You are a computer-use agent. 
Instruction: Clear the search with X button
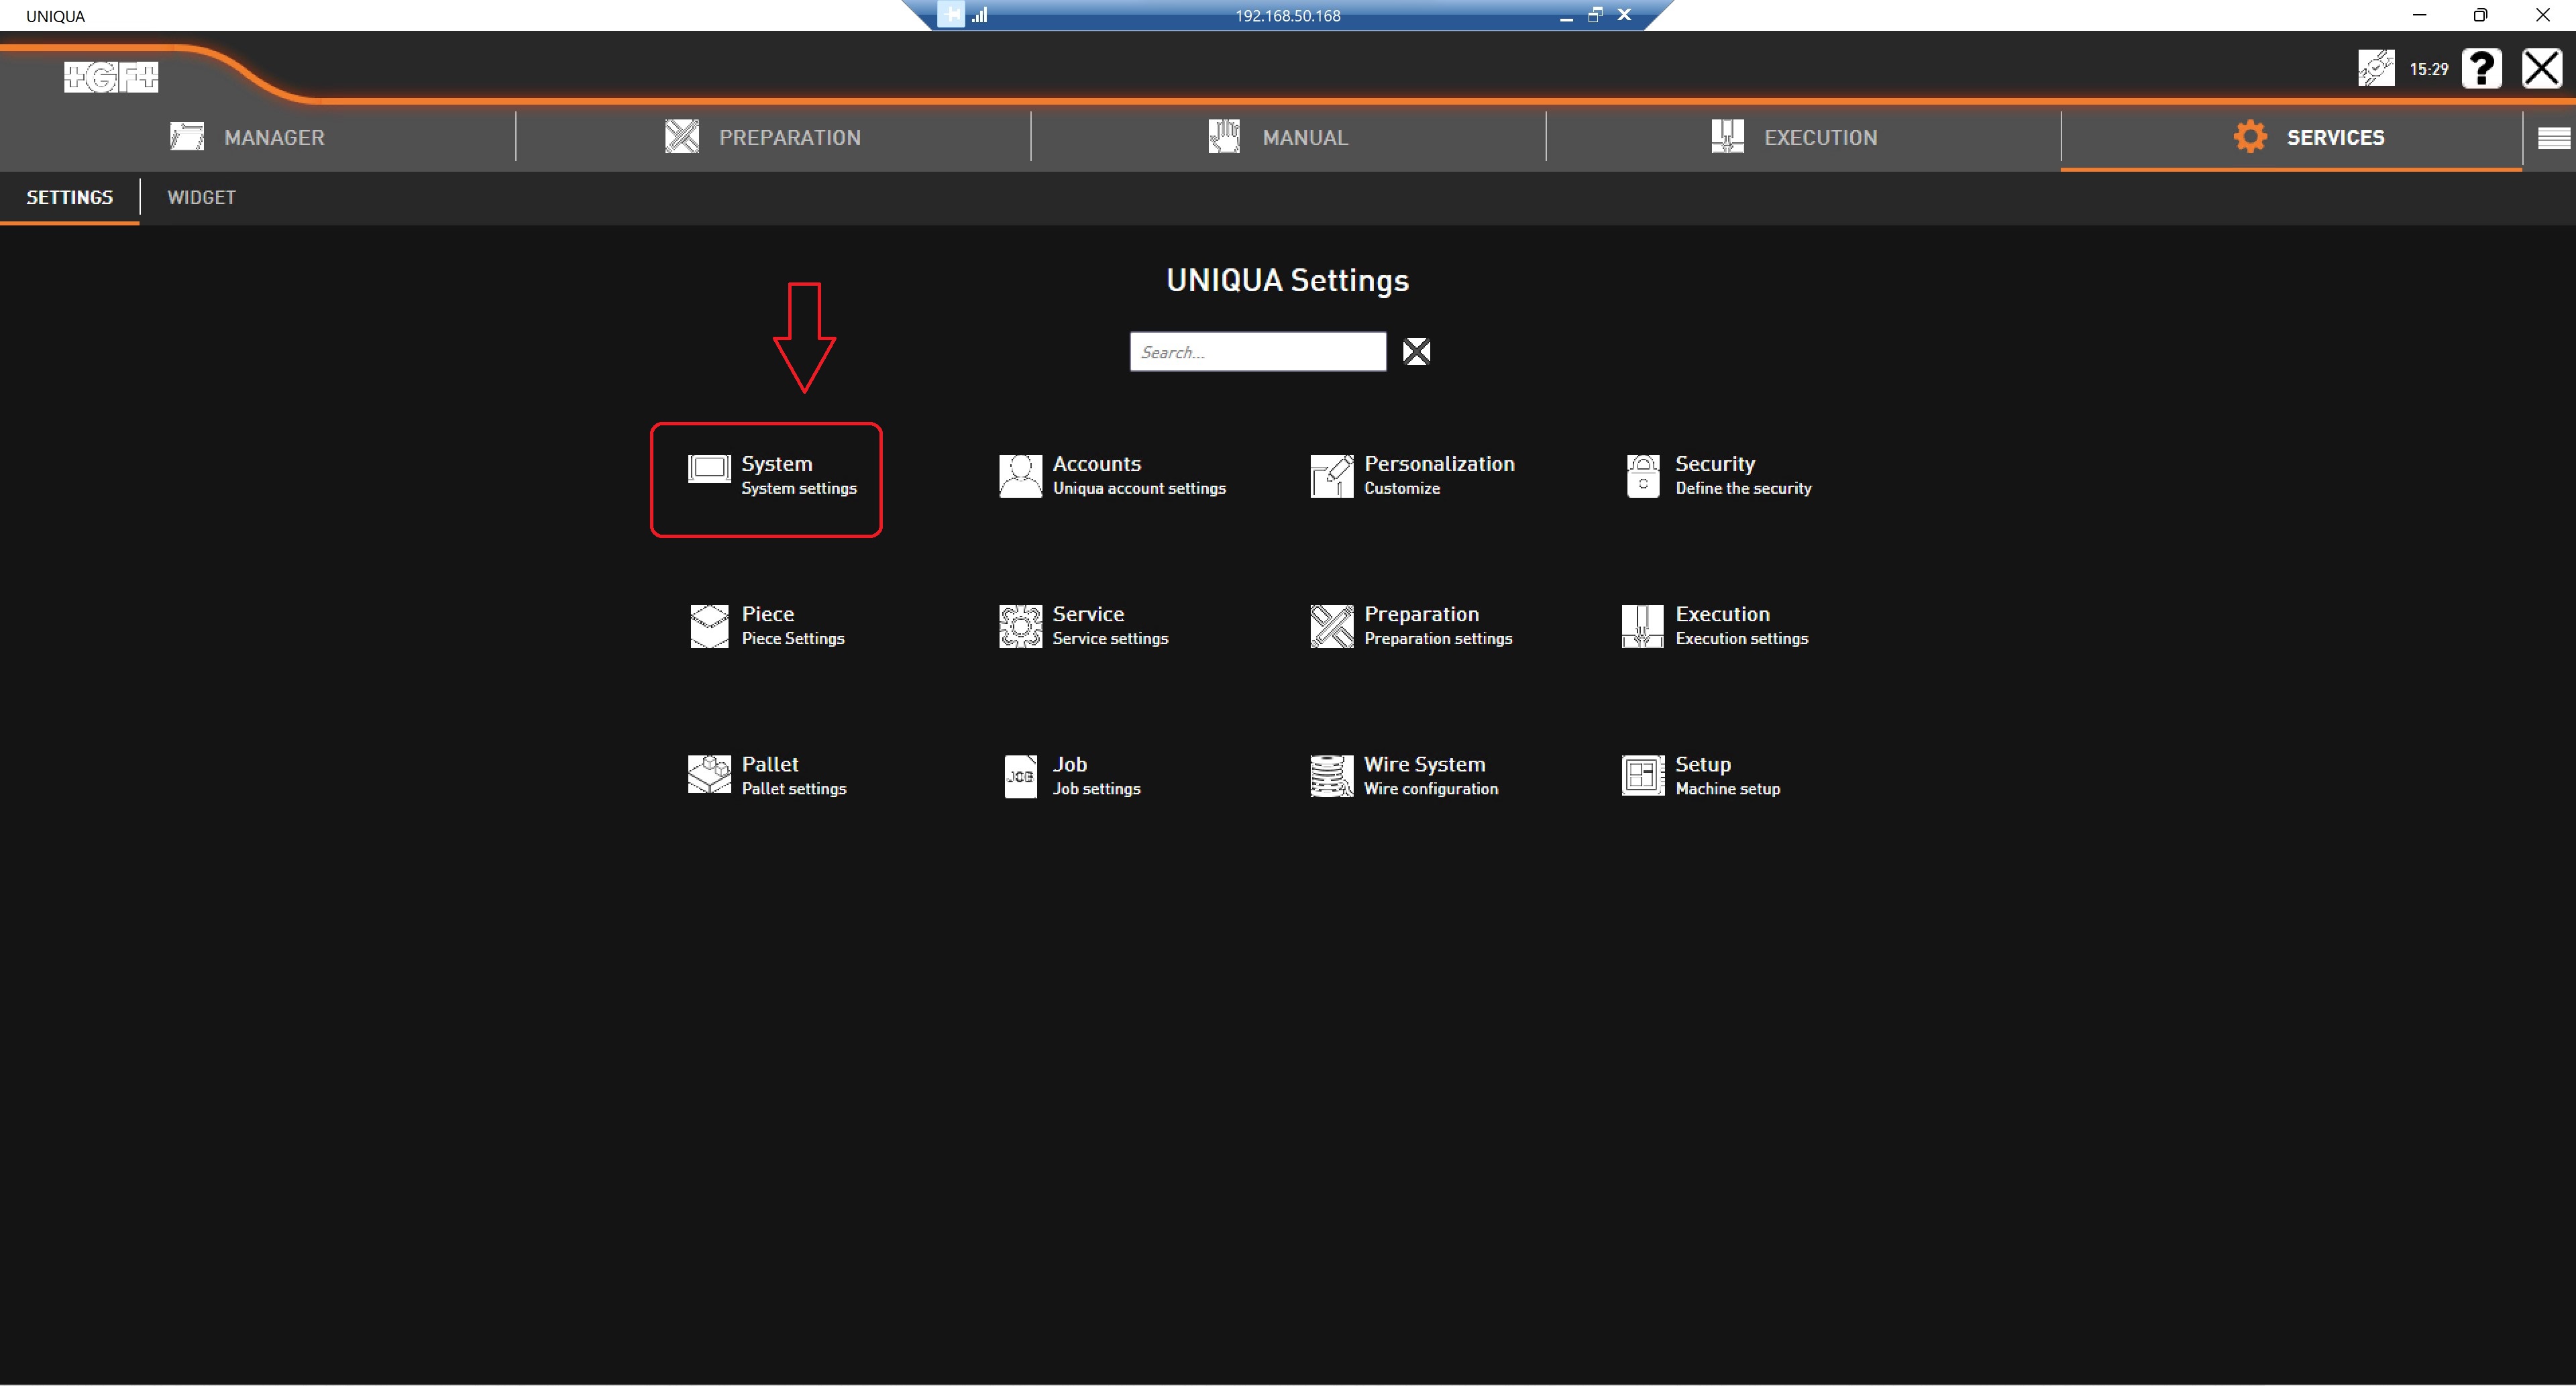[x=1416, y=352]
